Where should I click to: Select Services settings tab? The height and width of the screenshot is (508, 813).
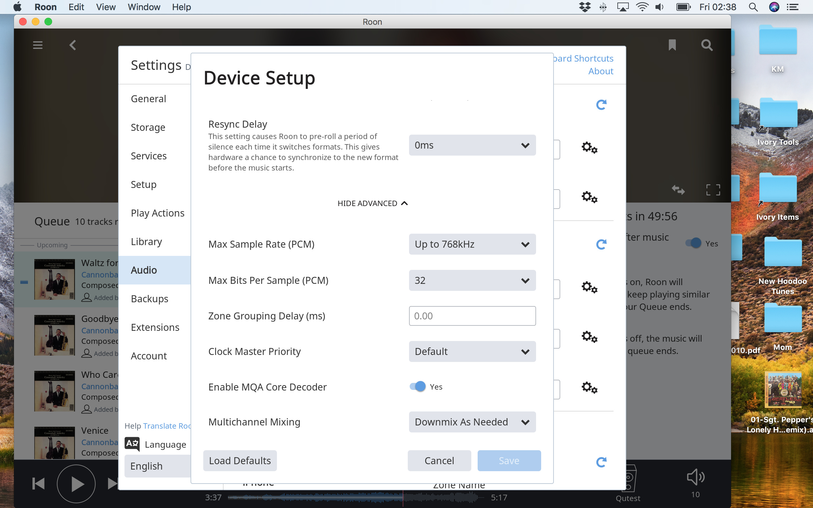[155, 156]
